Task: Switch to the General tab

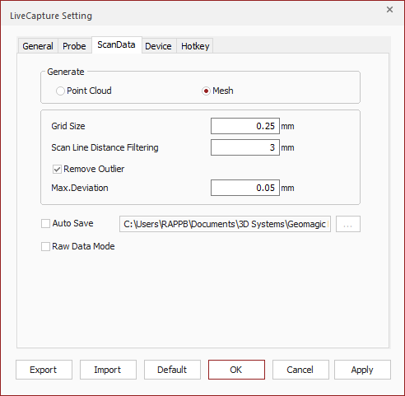Action: pos(38,46)
